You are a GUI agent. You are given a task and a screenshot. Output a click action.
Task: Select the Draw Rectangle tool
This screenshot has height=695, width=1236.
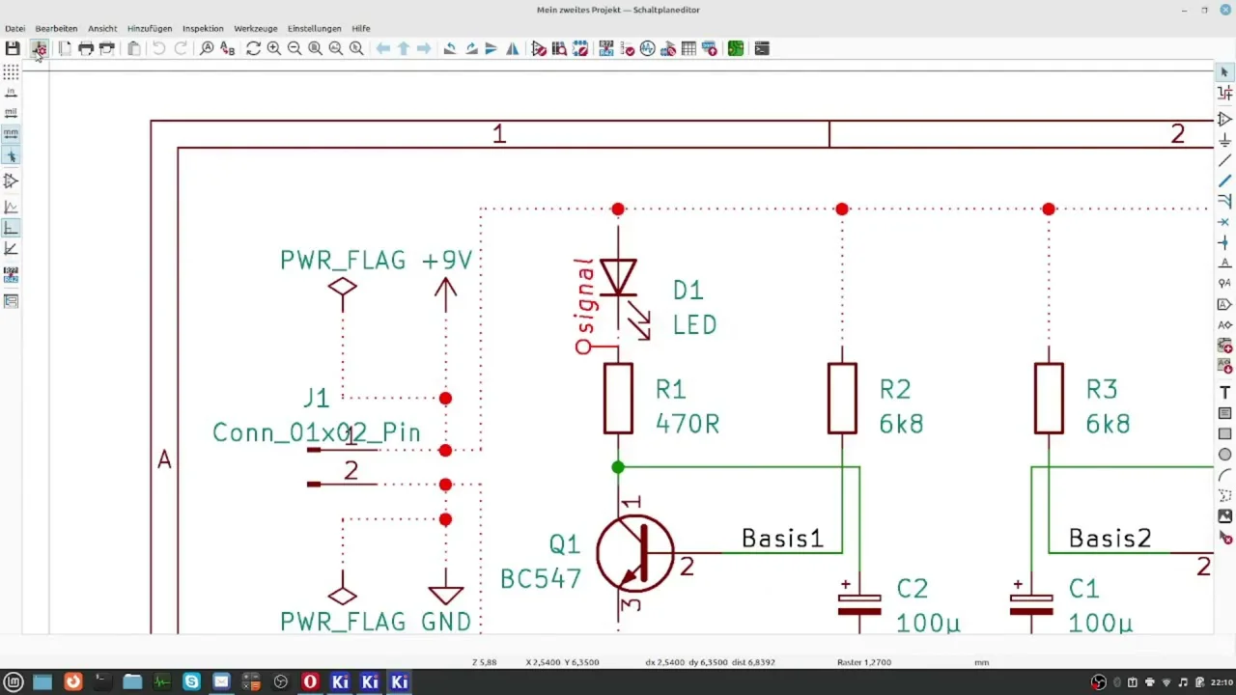pyautogui.click(x=1224, y=434)
